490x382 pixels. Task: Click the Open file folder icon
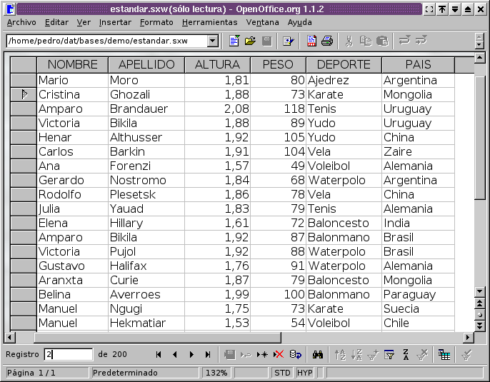(x=250, y=41)
